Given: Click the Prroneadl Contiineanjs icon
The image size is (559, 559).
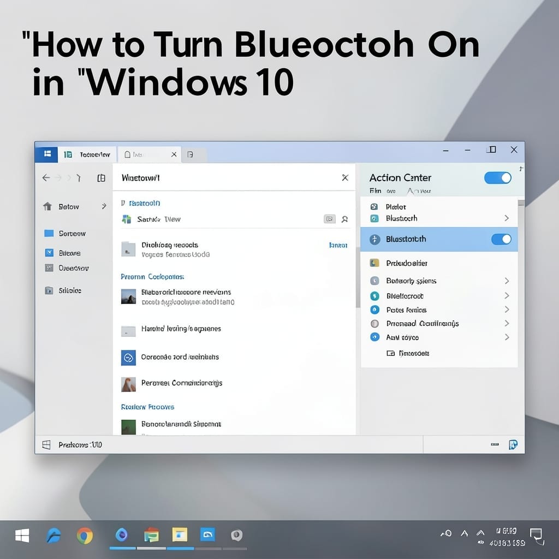Looking at the screenshot, I should [x=374, y=323].
